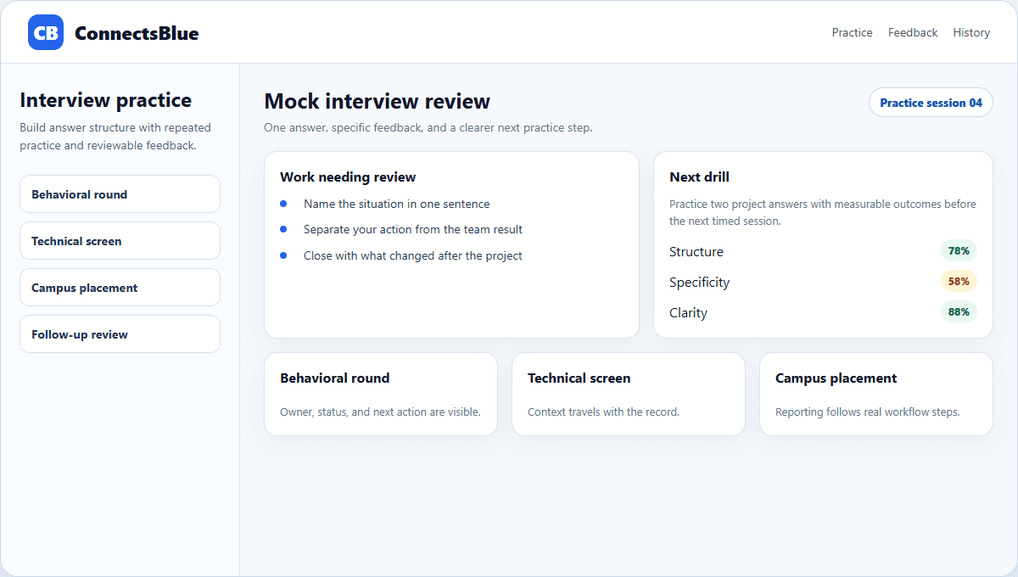Image resolution: width=1018 pixels, height=577 pixels.
Task: Click the Practice session 04 badge
Action: point(931,103)
